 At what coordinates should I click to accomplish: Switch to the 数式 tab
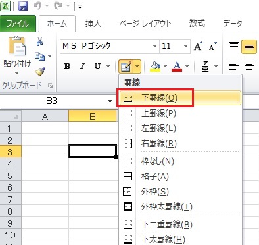click(197, 23)
